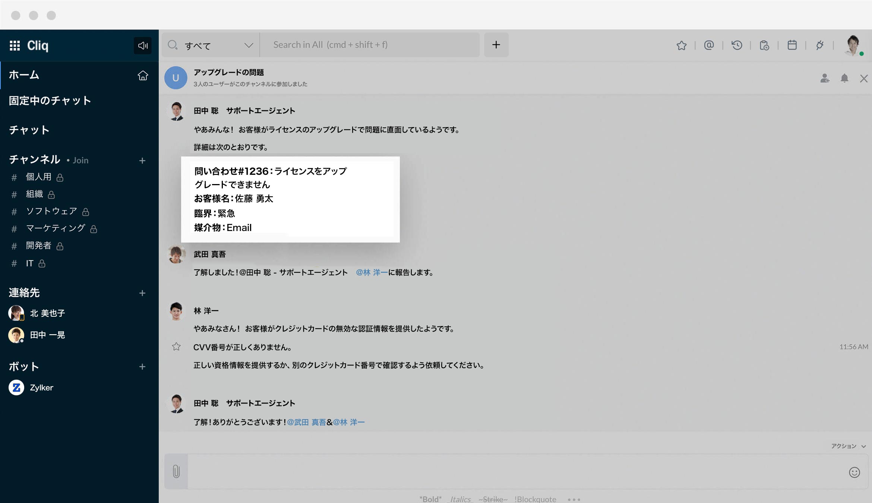Open starred messages from the top bar
Image resolution: width=872 pixels, height=503 pixels.
coord(681,45)
